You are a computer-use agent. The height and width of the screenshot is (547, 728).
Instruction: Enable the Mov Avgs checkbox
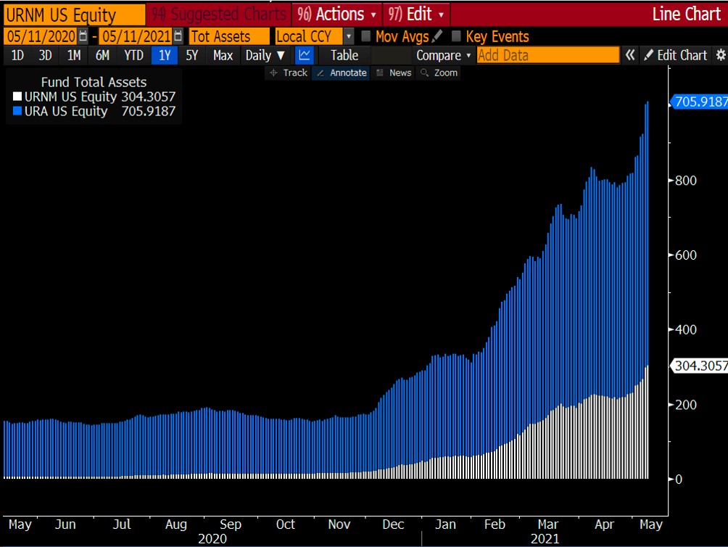click(365, 36)
